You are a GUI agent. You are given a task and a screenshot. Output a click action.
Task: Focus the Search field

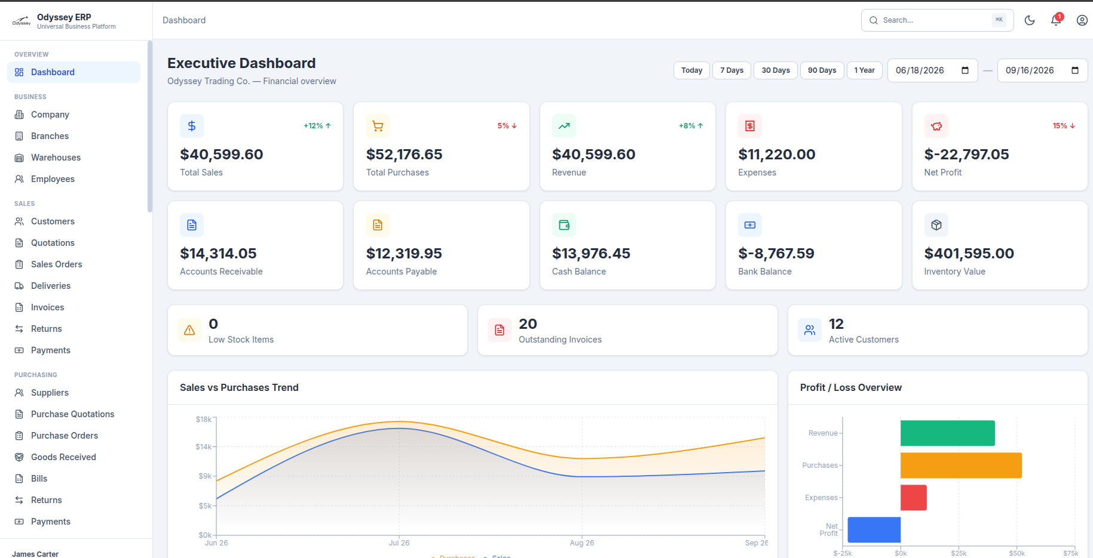[937, 20]
